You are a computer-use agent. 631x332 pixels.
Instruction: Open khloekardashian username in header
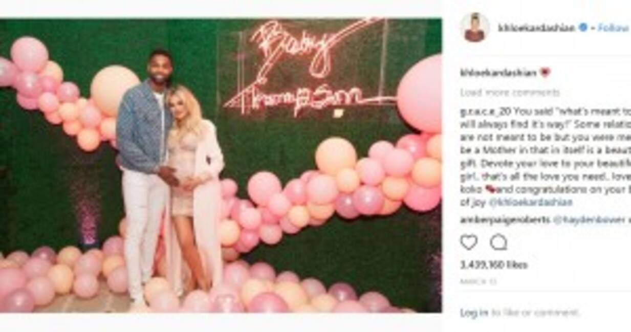click(x=537, y=28)
